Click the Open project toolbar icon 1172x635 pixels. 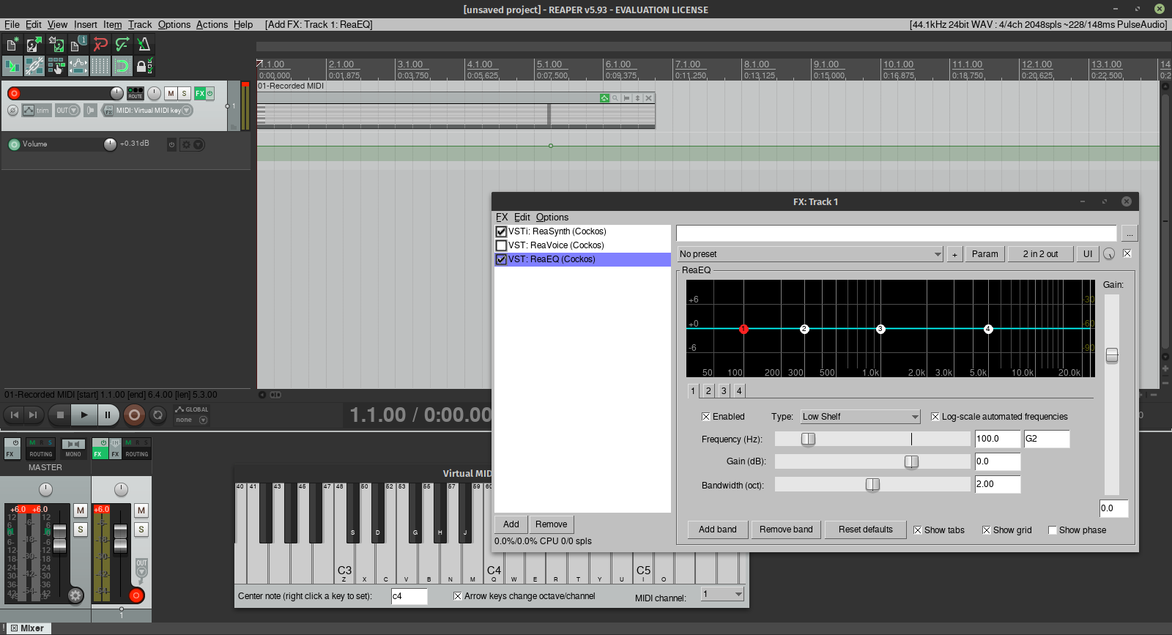[x=34, y=45]
